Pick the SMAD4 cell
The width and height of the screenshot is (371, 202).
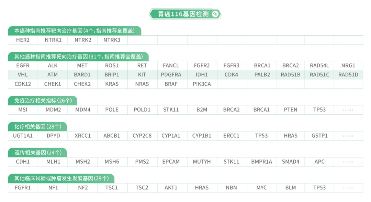pos(291,162)
